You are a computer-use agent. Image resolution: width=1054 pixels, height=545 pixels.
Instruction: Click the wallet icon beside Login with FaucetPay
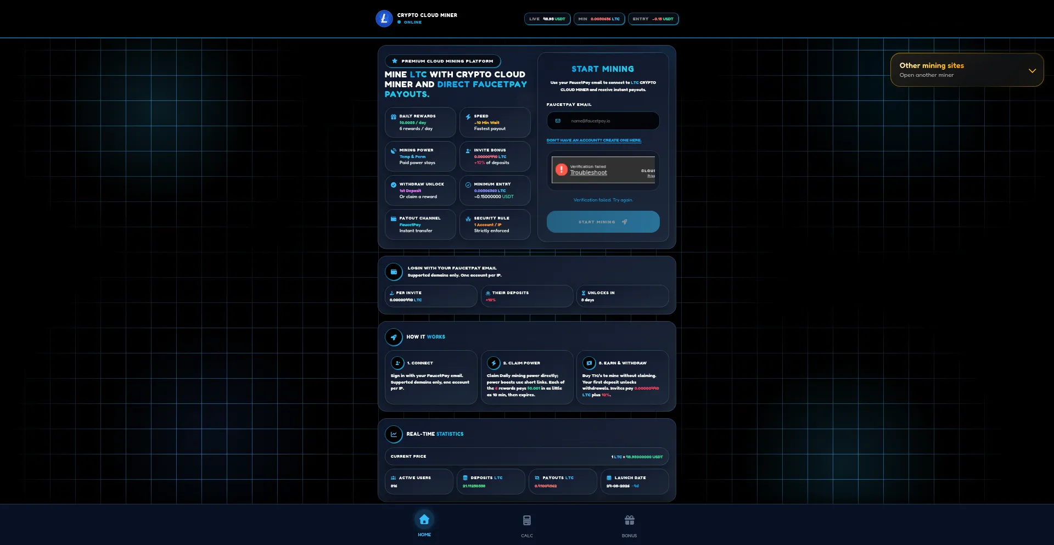tap(394, 272)
